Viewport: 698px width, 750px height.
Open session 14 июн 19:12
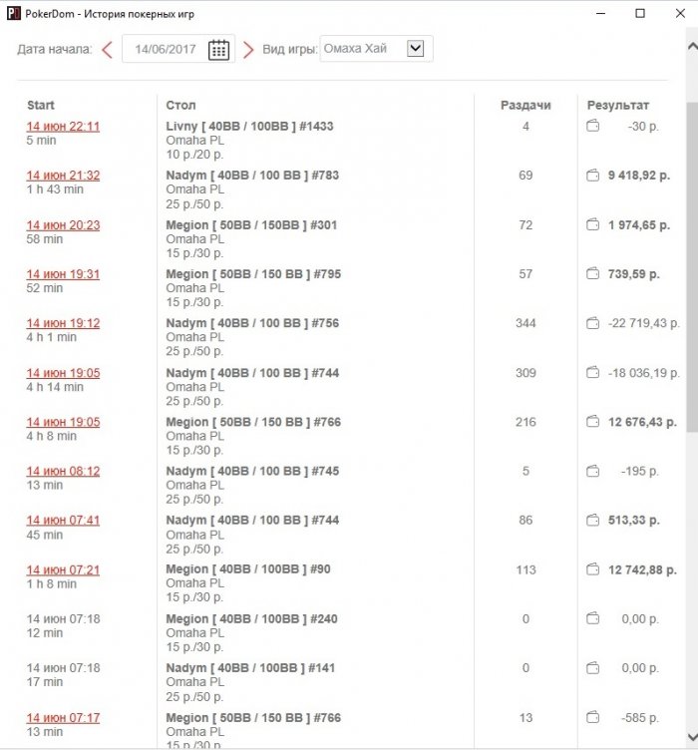pyautogui.click(x=63, y=323)
